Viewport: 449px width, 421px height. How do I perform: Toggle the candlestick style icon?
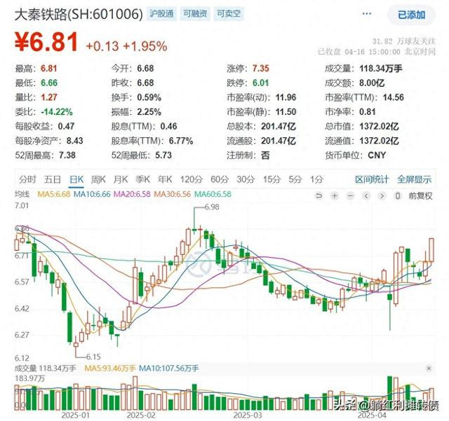coord(398,196)
